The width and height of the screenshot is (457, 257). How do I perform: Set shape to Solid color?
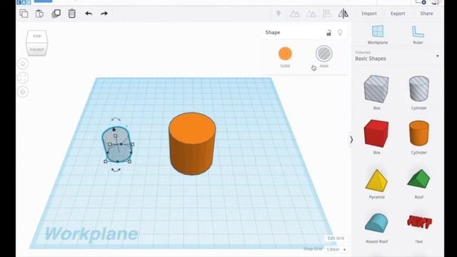coord(285,54)
